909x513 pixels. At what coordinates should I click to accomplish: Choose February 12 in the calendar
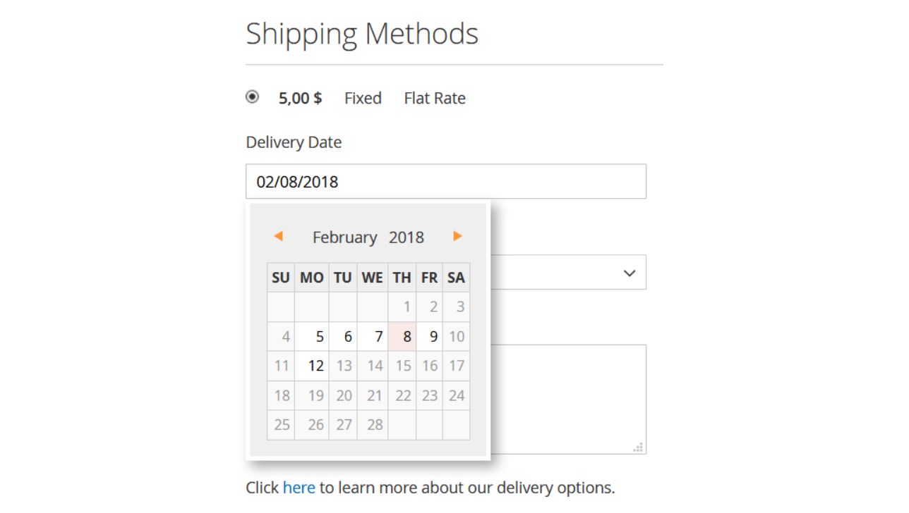point(312,366)
